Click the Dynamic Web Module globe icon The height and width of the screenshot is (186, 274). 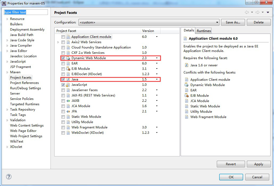[x=68, y=58]
